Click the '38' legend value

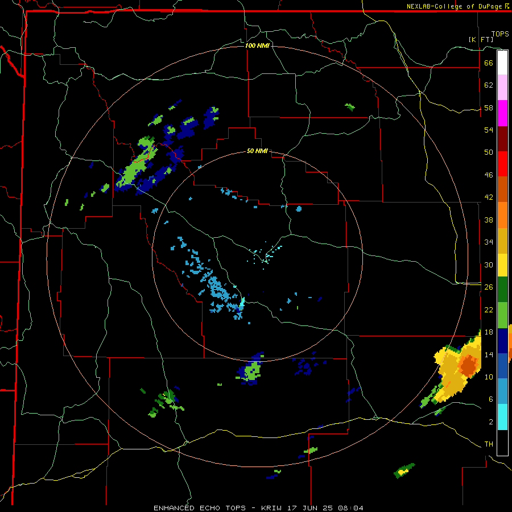click(x=489, y=220)
